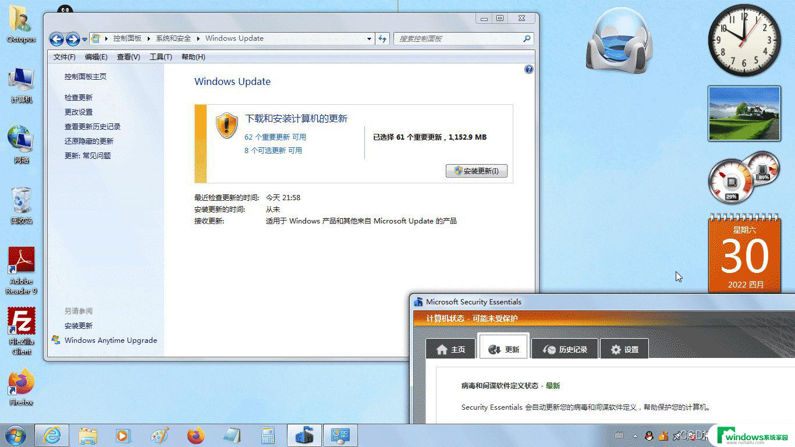The width and height of the screenshot is (795, 447).
Task: Click the Windows Start orb
Action: (x=15, y=435)
